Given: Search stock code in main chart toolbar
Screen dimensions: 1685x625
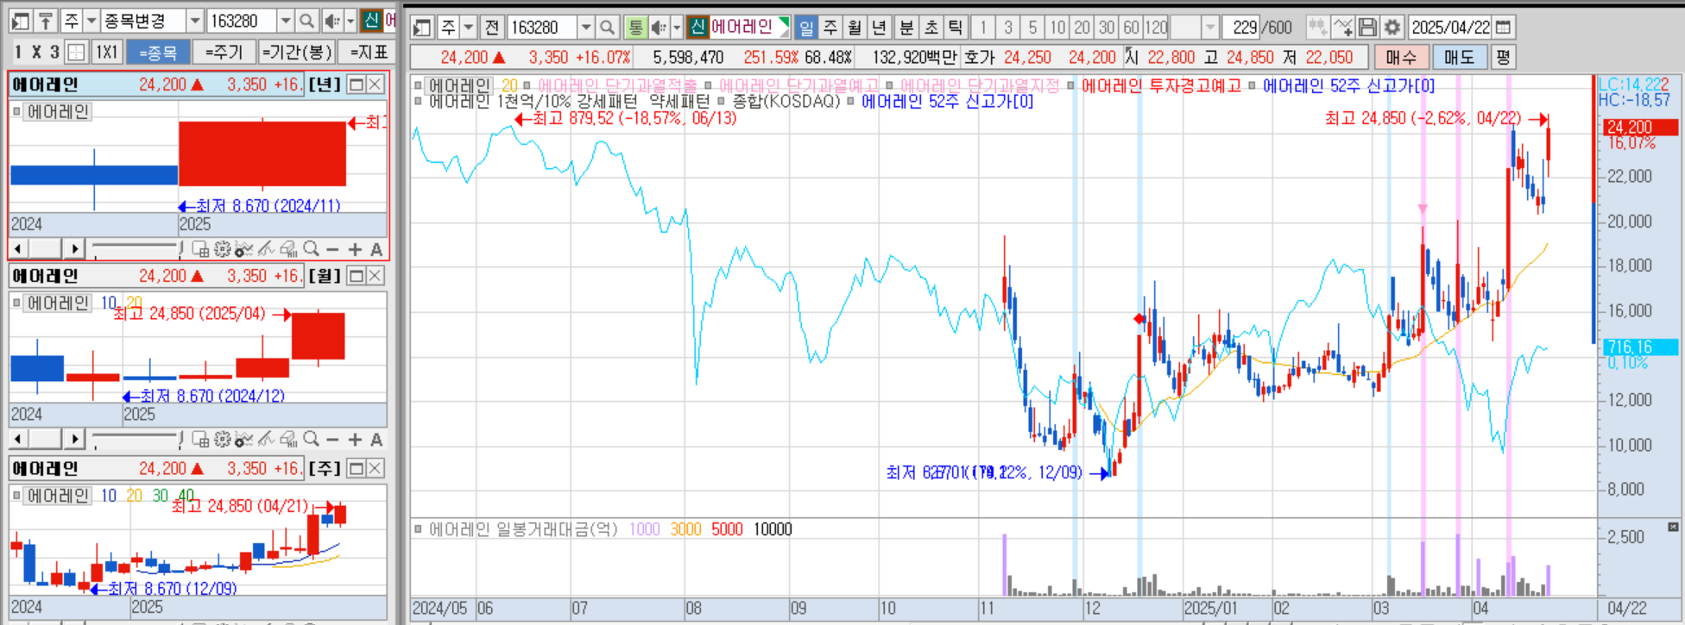Looking at the screenshot, I should pyautogui.click(x=608, y=28).
